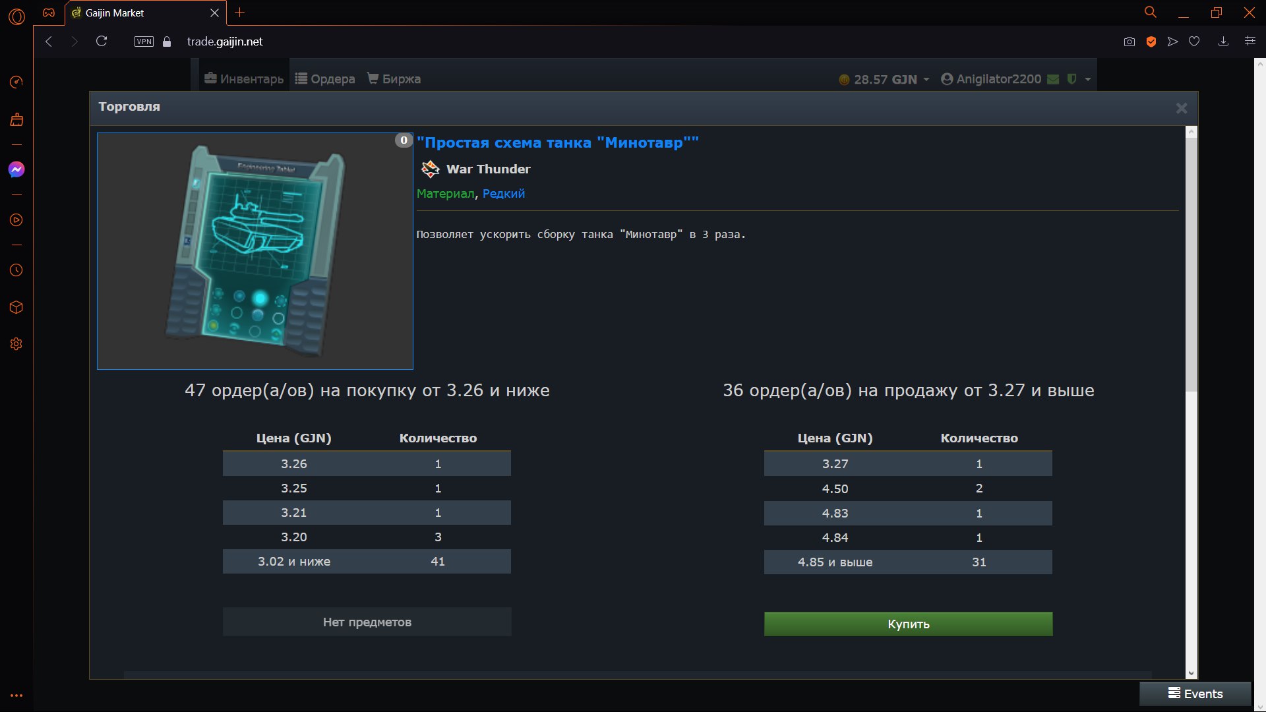
Task: Click the trade.gaijin.net address field
Action: (225, 42)
